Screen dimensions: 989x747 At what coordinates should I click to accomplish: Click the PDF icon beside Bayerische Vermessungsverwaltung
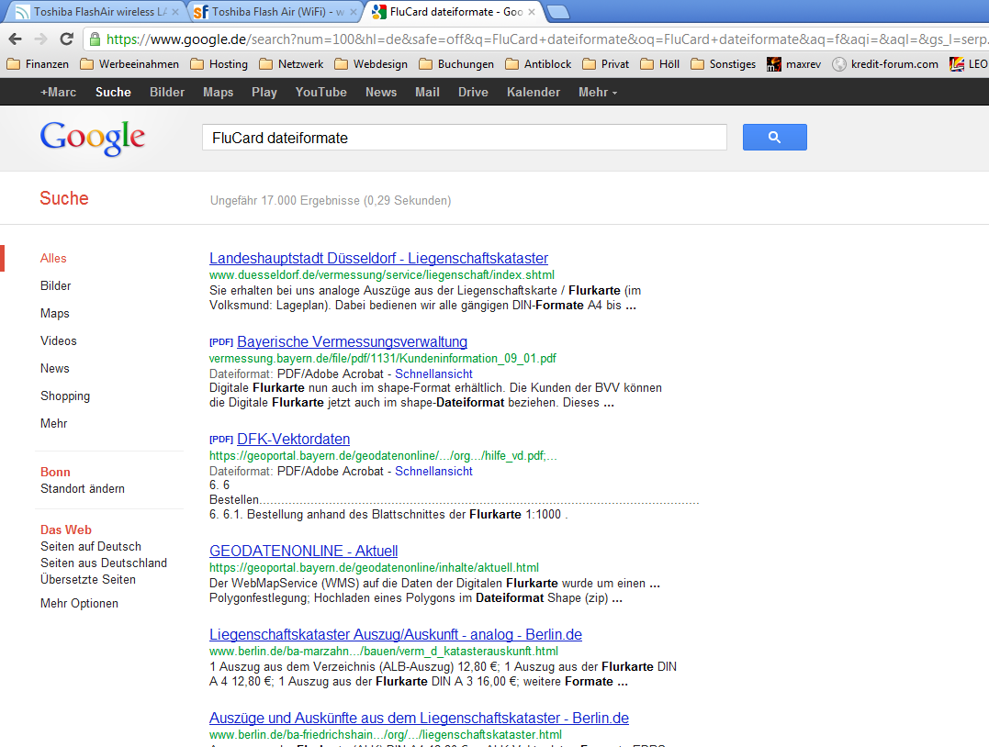[x=220, y=341]
